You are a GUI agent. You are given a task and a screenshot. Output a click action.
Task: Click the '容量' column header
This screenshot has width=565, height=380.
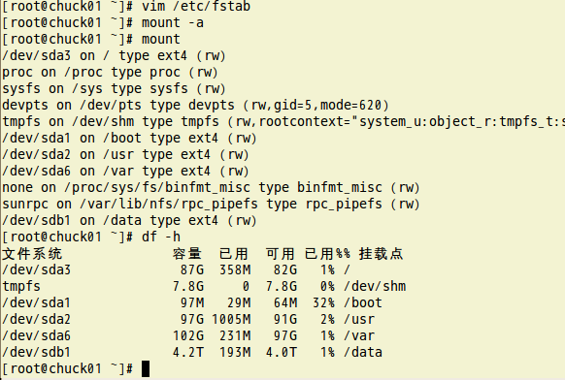186,254
